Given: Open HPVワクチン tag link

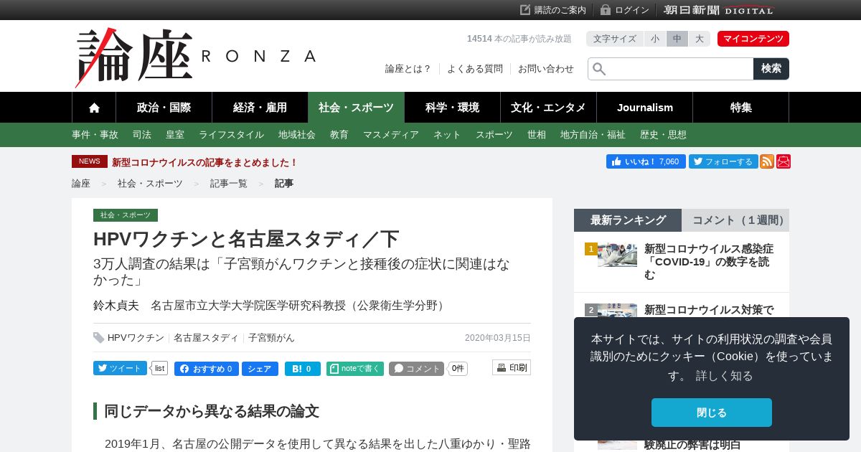Looking at the screenshot, I should (136, 338).
